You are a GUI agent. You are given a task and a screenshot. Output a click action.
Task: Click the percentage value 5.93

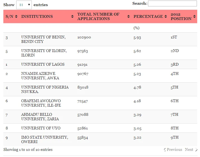(x=137, y=38)
